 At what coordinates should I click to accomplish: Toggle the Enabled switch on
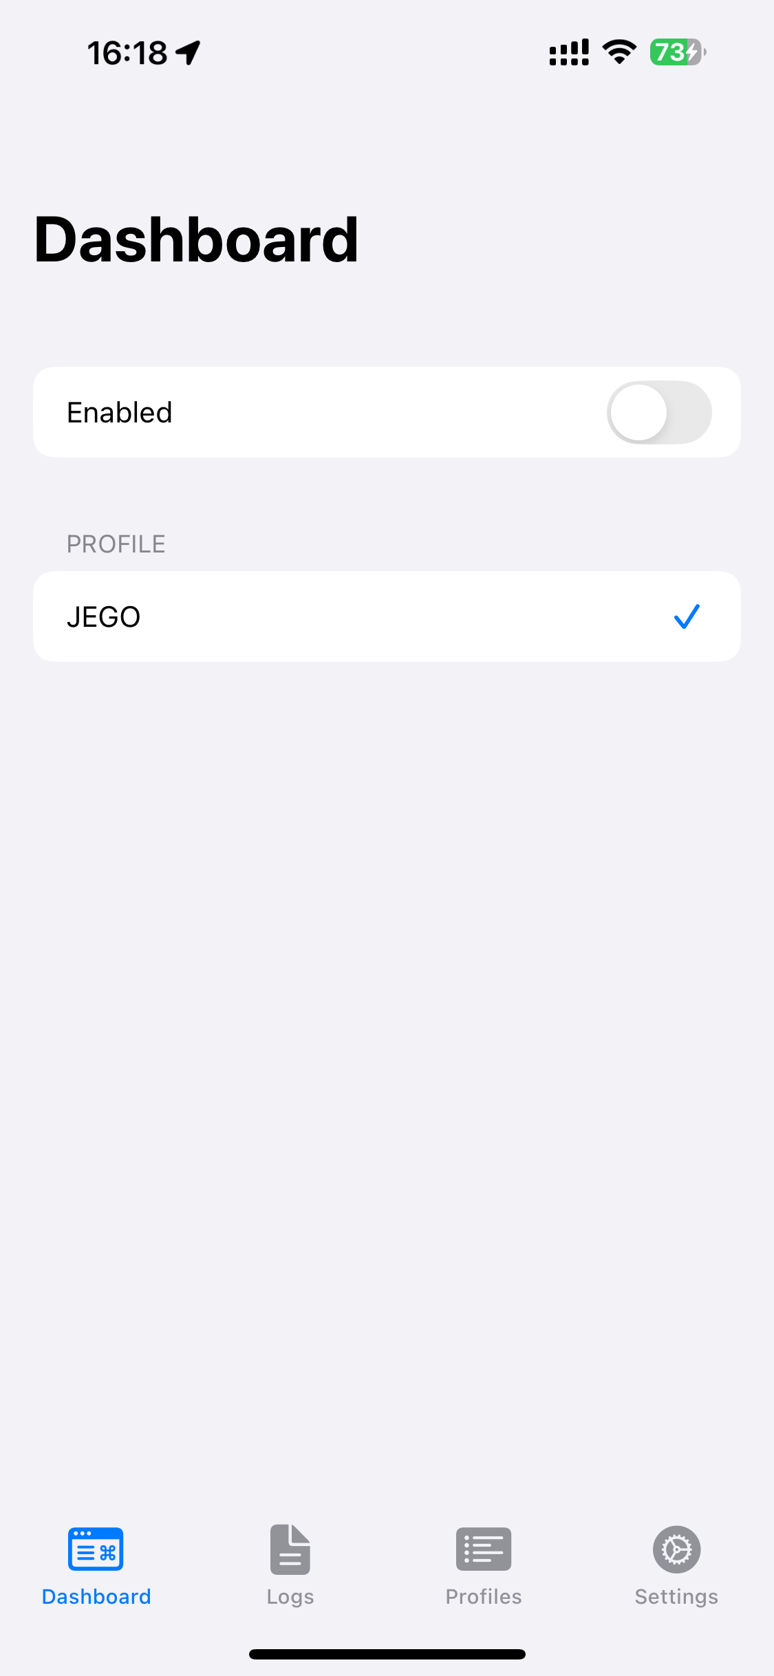(x=659, y=412)
